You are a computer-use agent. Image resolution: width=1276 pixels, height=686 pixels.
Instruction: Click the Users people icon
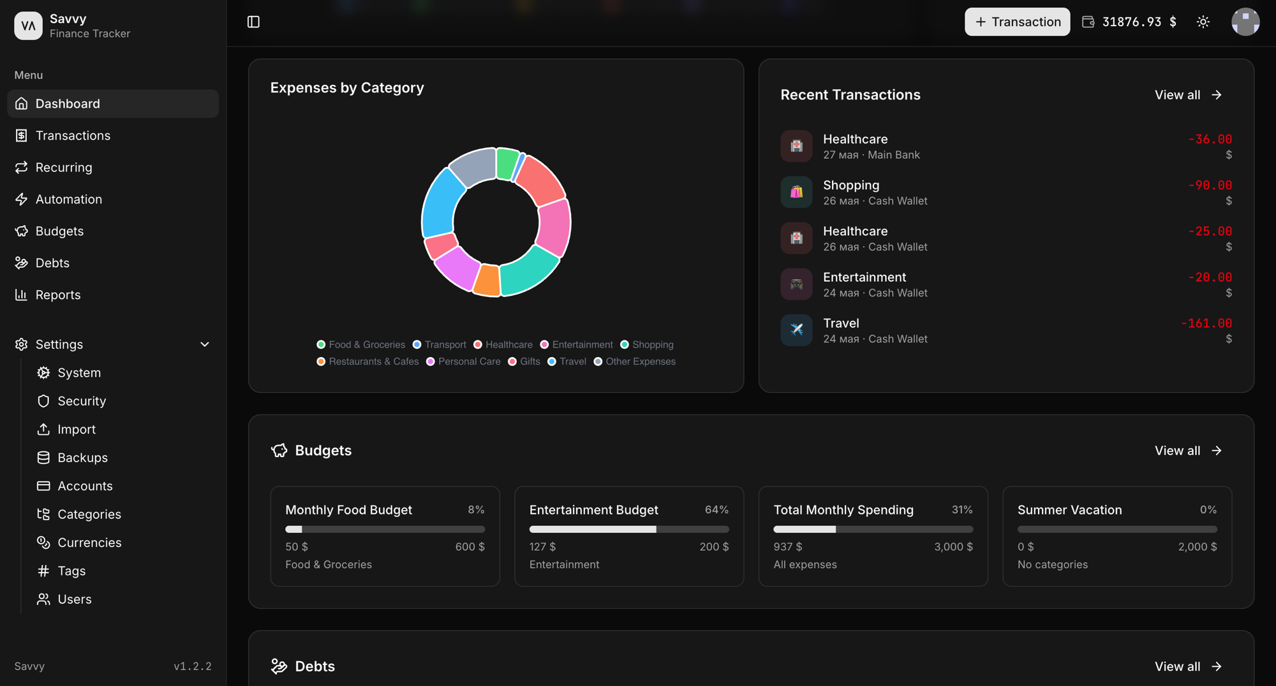pyautogui.click(x=43, y=599)
